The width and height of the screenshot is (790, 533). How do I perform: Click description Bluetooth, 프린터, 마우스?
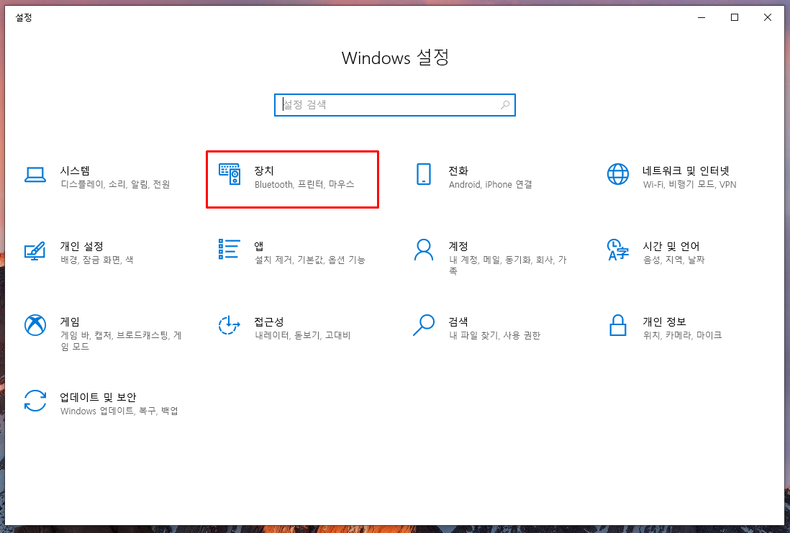pos(304,184)
